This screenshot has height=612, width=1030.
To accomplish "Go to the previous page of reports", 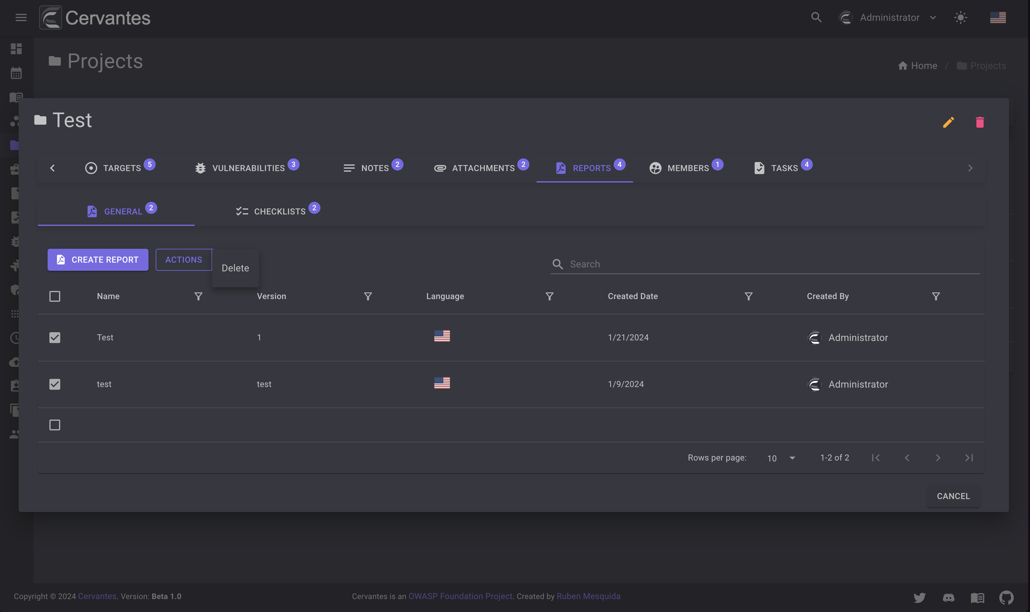I will (x=907, y=457).
